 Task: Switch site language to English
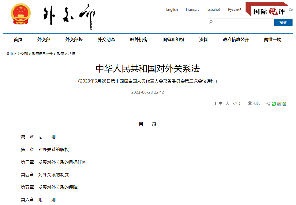tap(172, 10)
